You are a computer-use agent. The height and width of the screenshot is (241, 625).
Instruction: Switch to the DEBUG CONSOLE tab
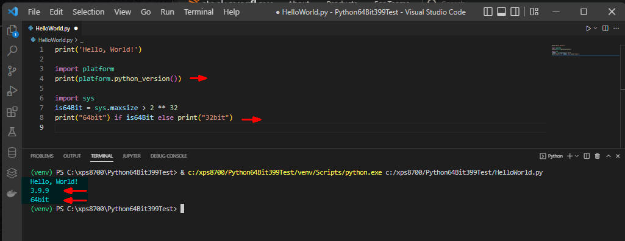coord(169,156)
